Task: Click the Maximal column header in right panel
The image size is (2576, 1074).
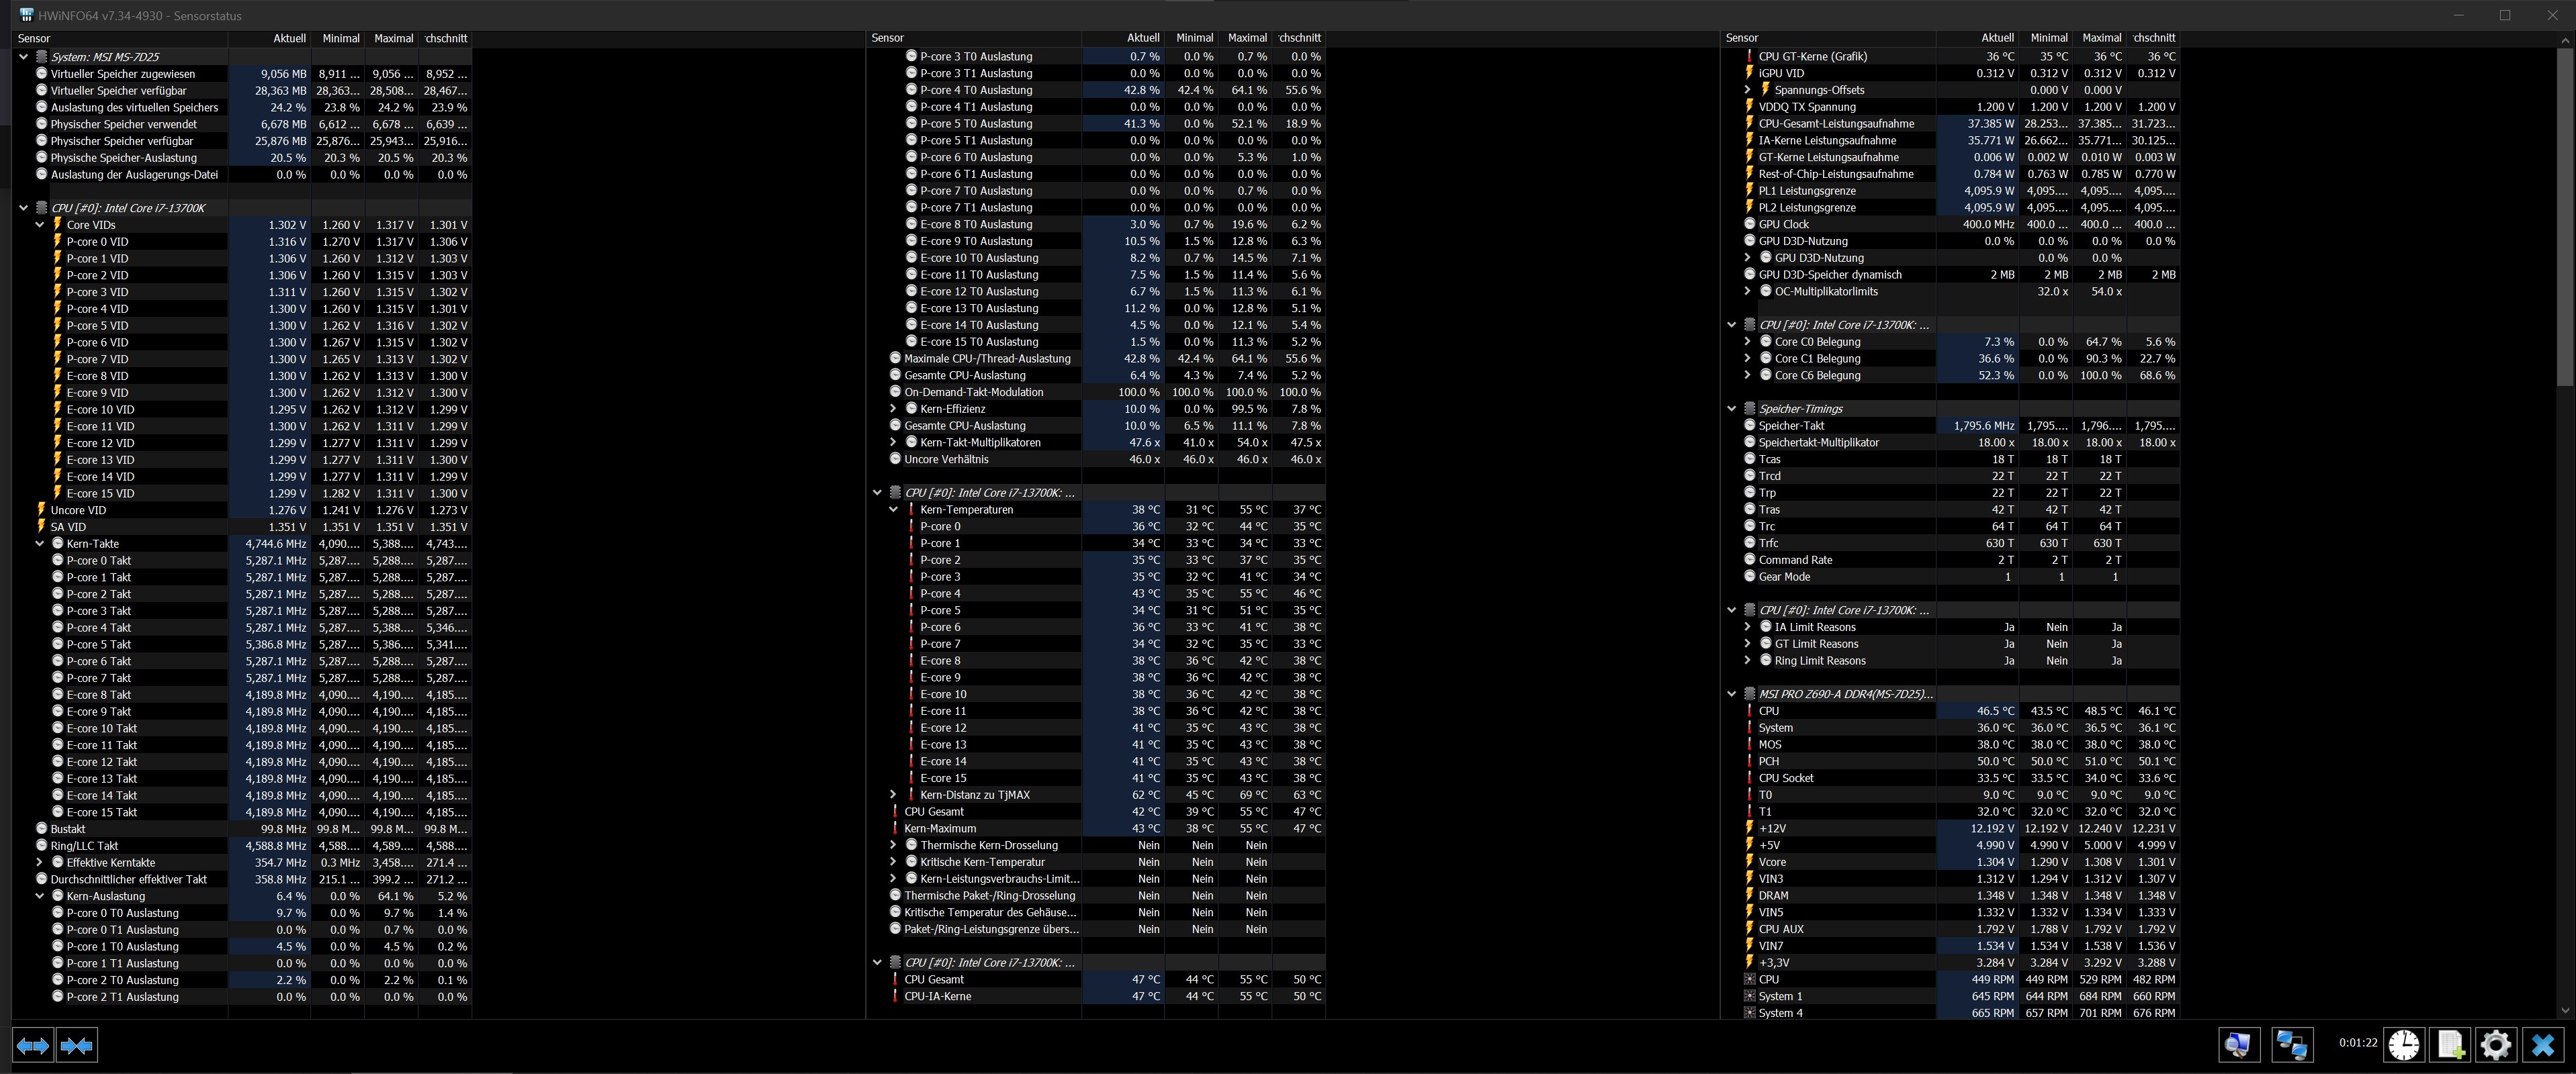Action: pyautogui.click(x=2101, y=38)
